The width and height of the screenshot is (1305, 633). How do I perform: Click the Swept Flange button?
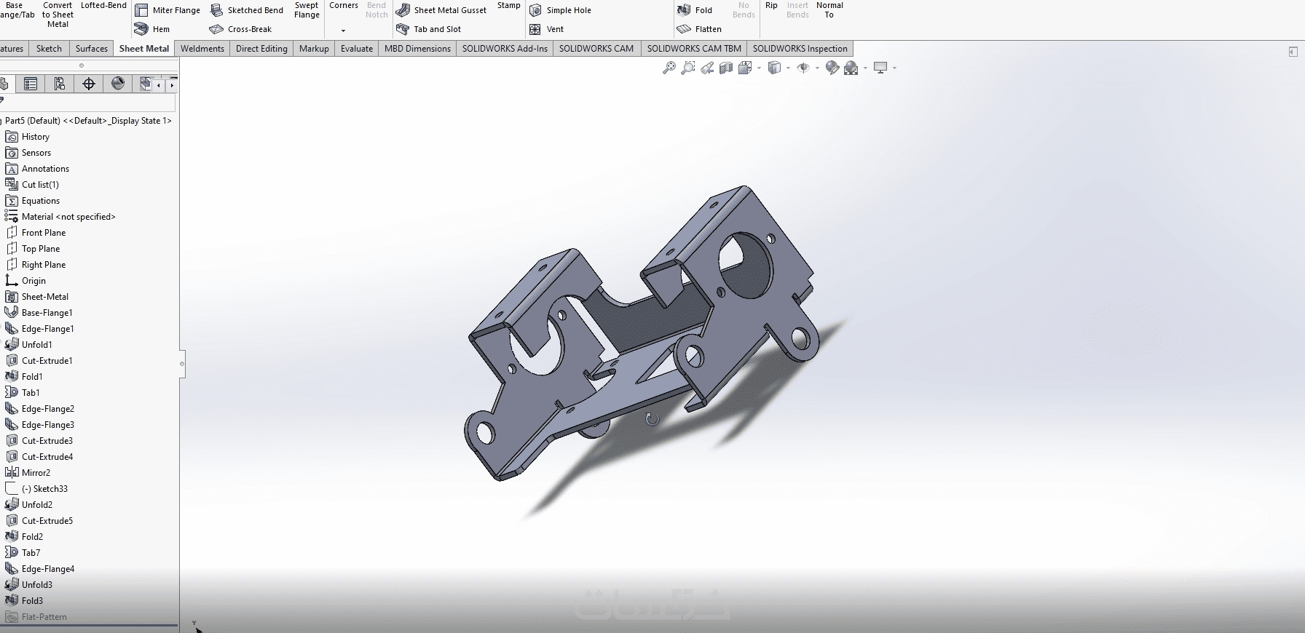pyautogui.click(x=307, y=10)
